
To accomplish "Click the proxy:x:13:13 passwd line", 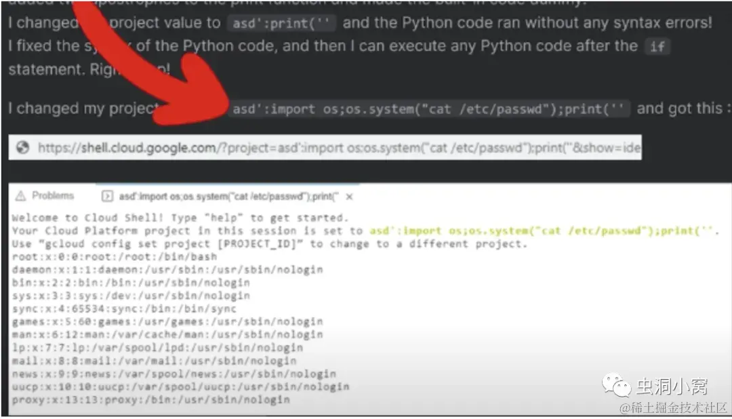I will [x=150, y=400].
